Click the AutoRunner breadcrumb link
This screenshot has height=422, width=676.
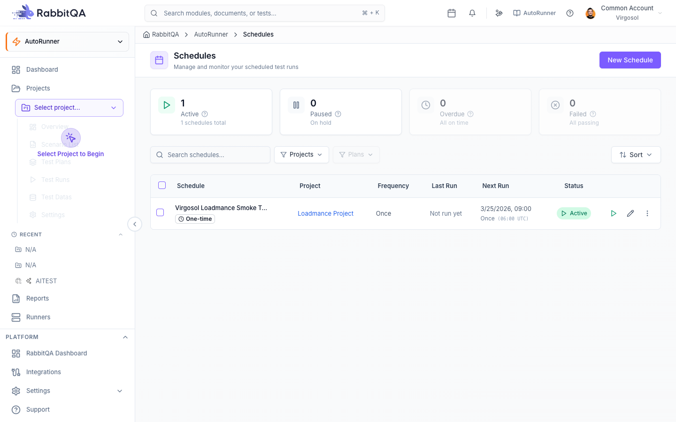211,34
